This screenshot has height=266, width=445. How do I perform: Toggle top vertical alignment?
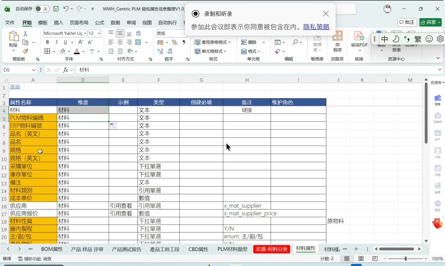click(111, 33)
